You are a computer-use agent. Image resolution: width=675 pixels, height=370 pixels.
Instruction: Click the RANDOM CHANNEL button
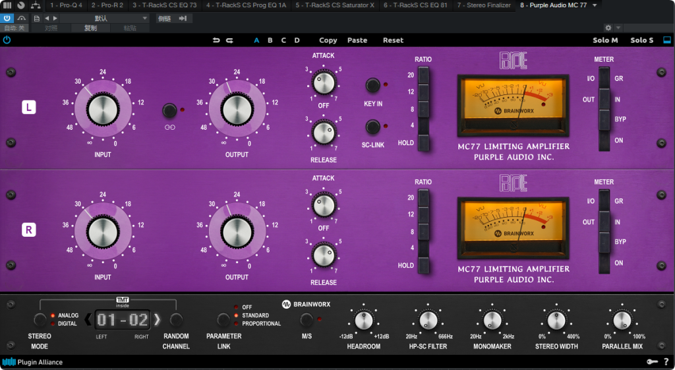coord(176,320)
